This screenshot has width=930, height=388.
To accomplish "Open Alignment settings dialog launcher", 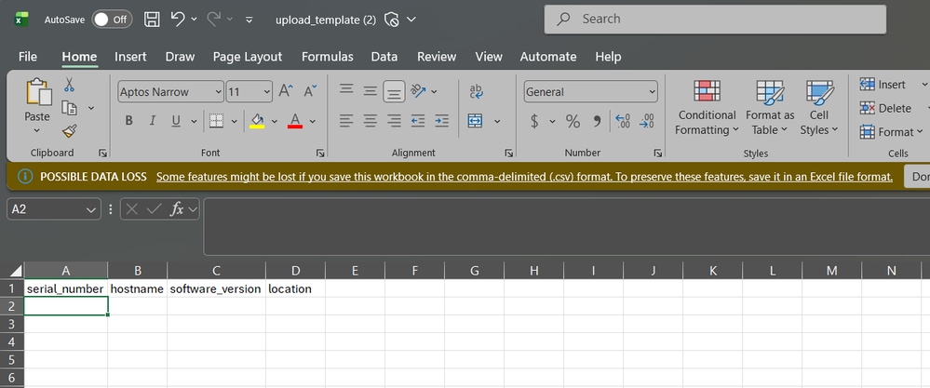I will pos(509,153).
